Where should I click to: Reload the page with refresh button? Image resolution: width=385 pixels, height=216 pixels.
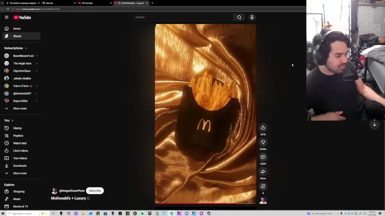click(x=8, y=9)
